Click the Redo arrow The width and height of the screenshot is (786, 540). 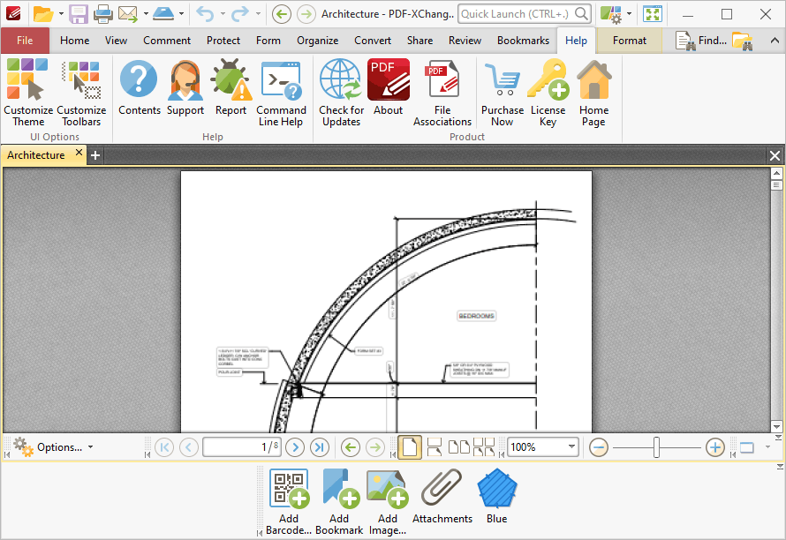coord(239,14)
